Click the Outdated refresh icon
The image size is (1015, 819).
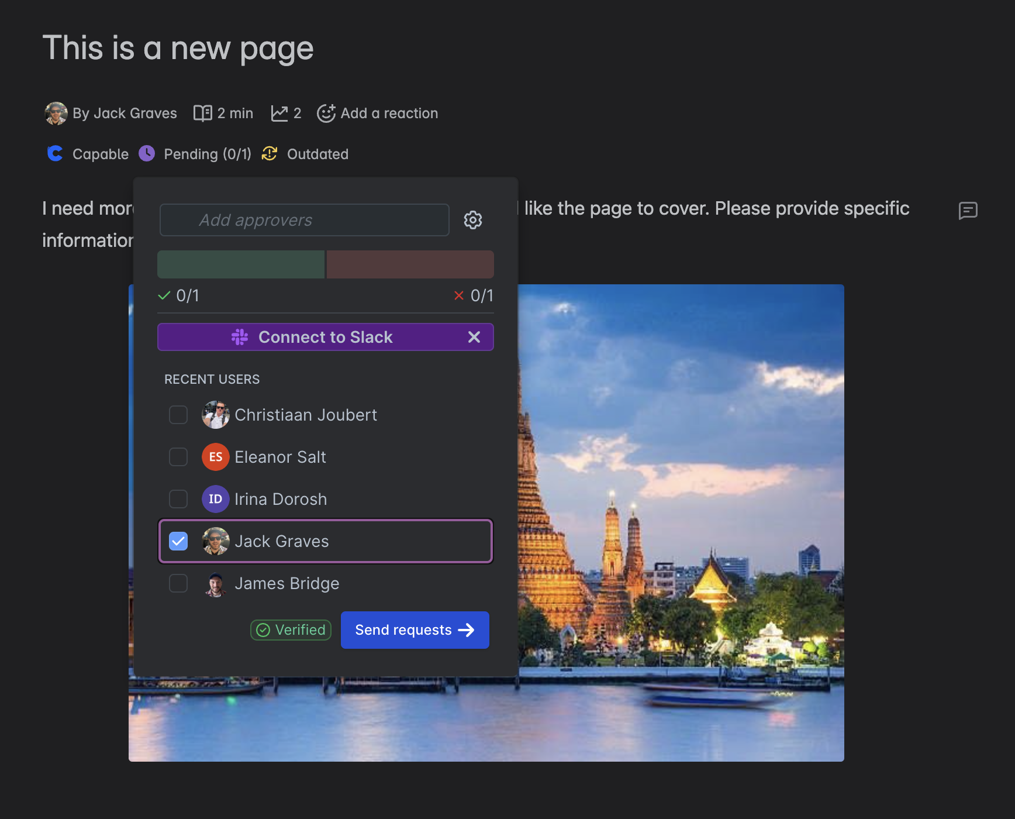[270, 154]
